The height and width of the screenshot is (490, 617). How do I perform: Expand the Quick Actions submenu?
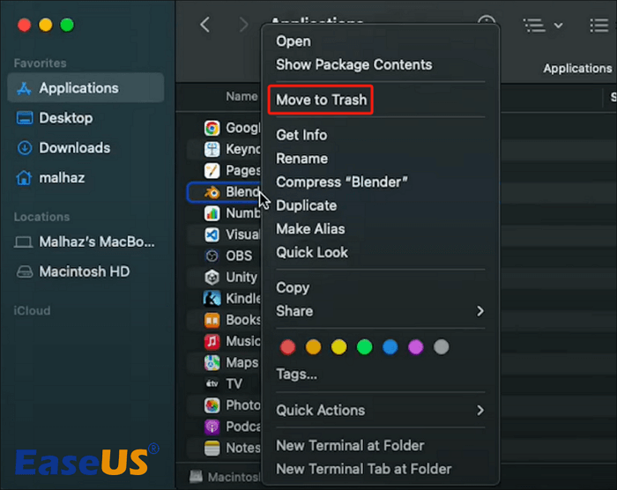480,410
